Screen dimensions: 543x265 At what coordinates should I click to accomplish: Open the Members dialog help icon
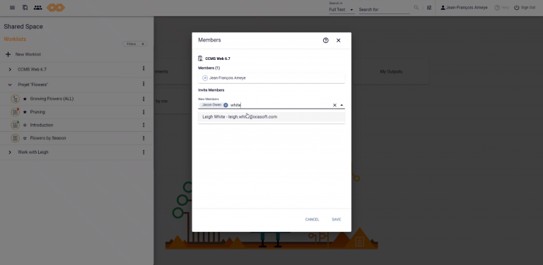pos(325,40)
